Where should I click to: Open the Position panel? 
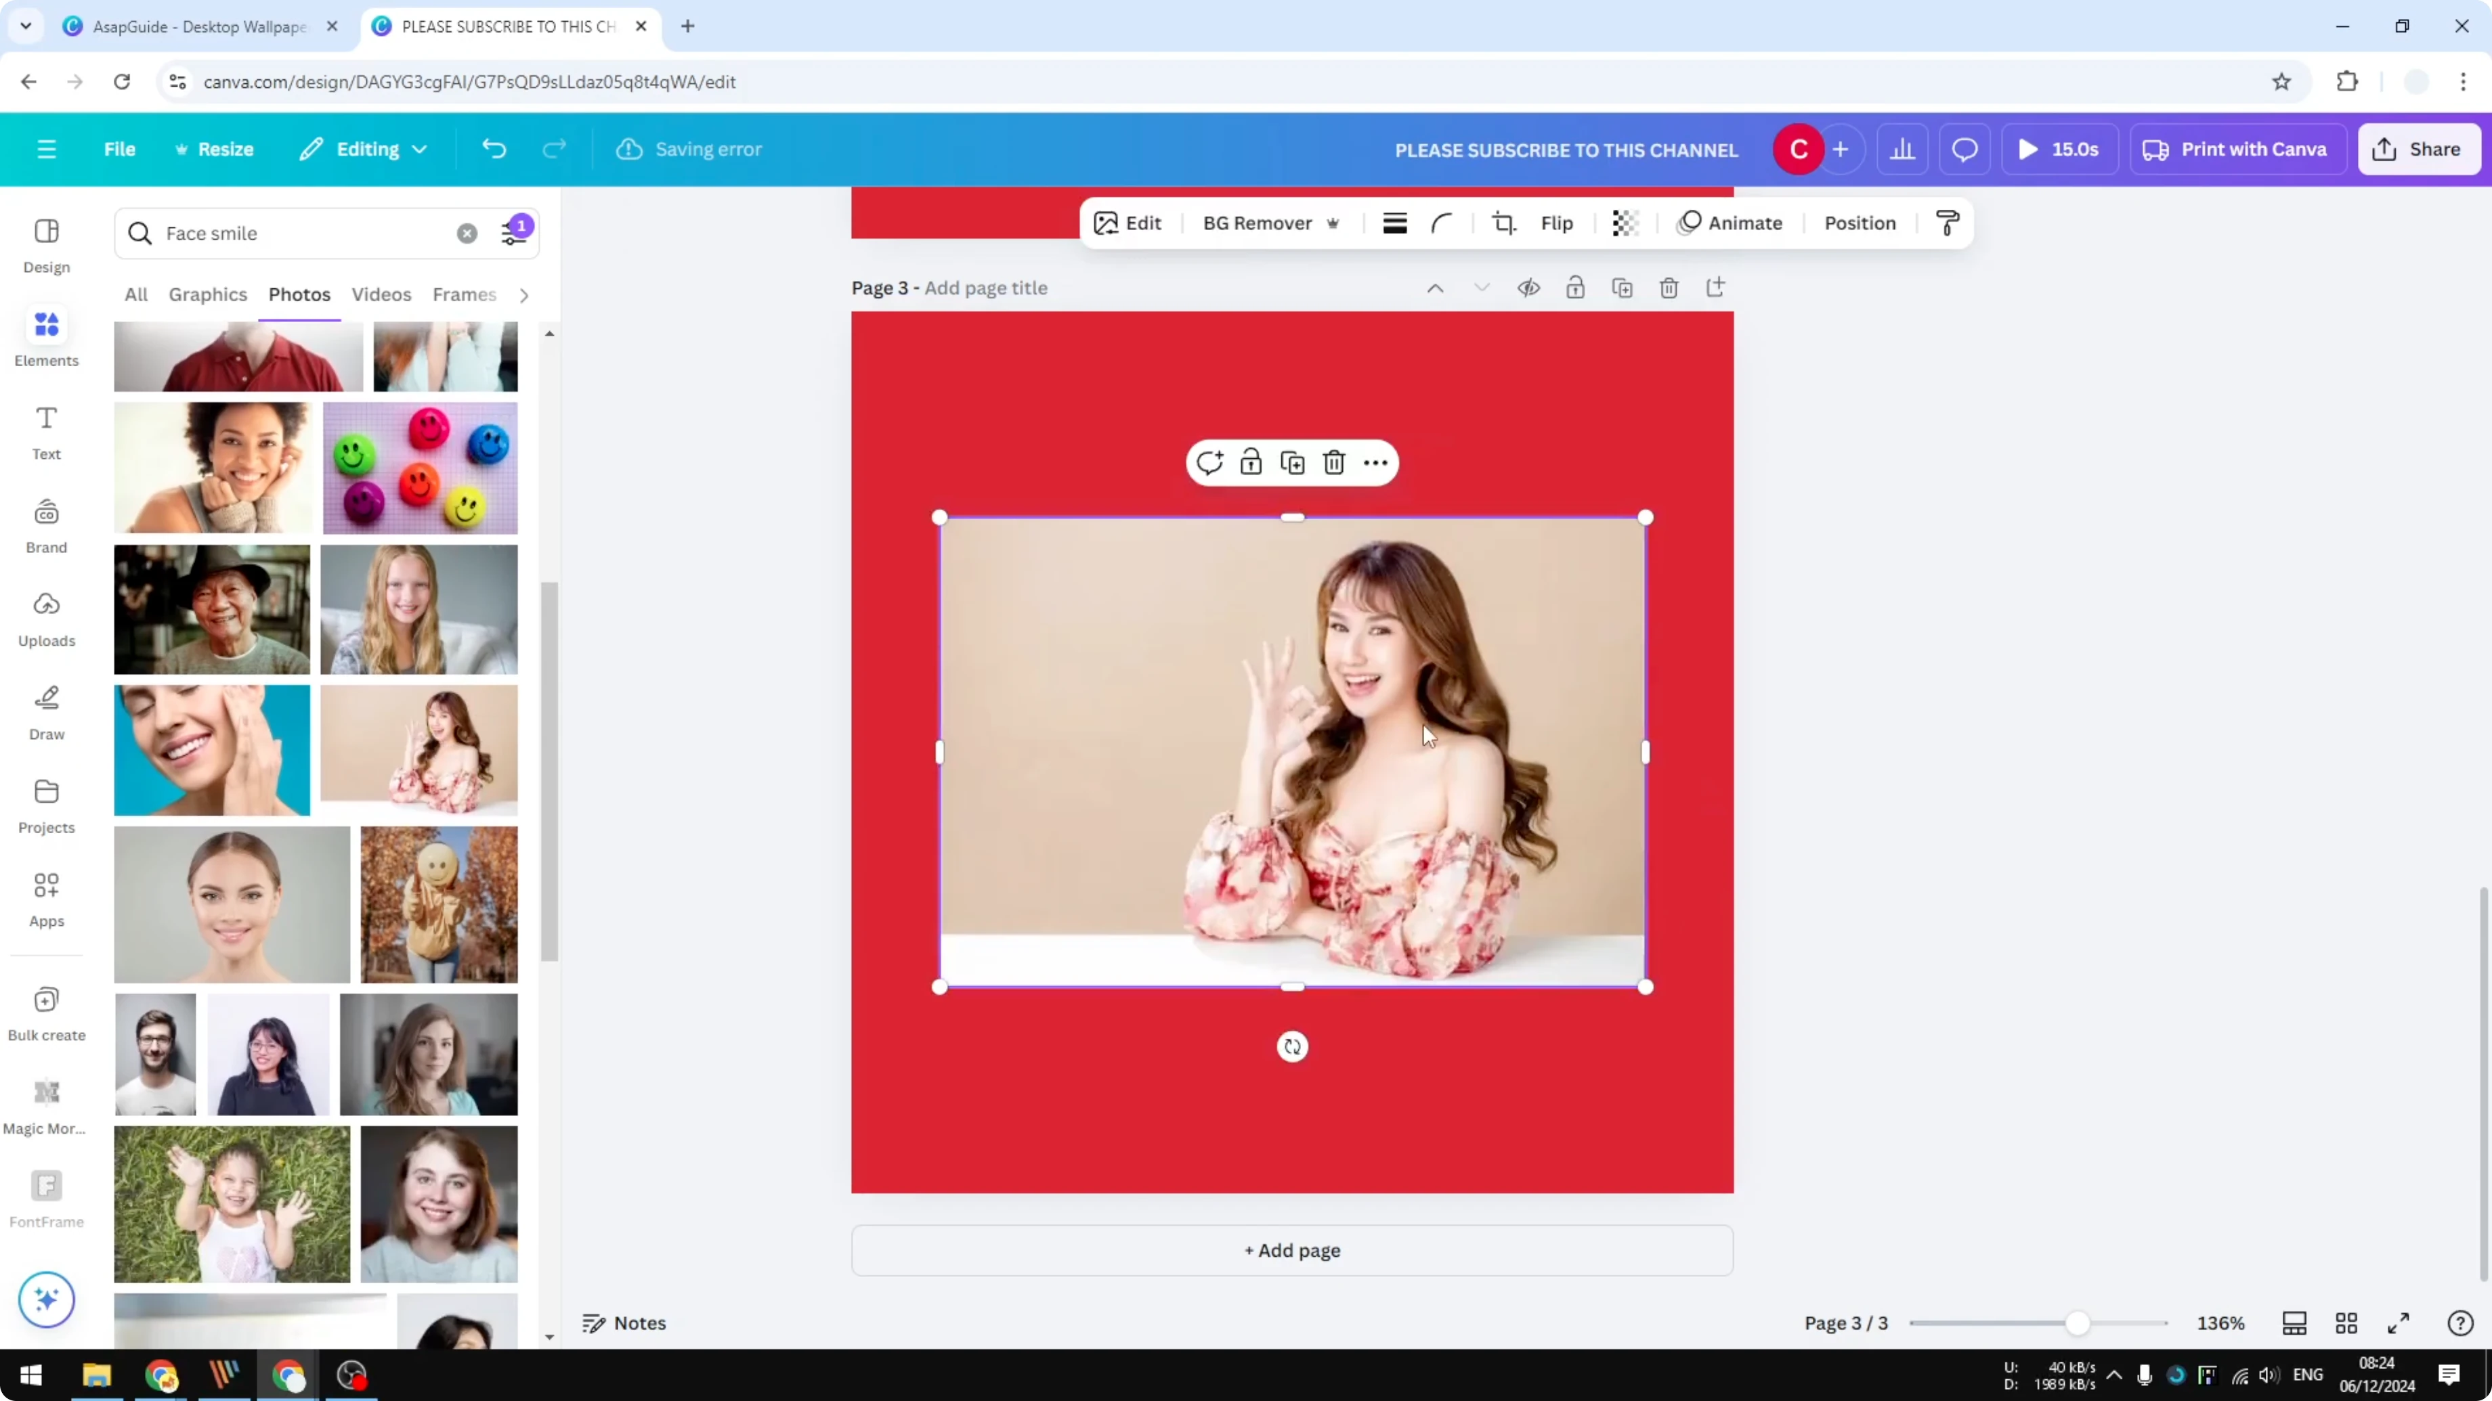pyautogui.click(x=1858, y=223)
